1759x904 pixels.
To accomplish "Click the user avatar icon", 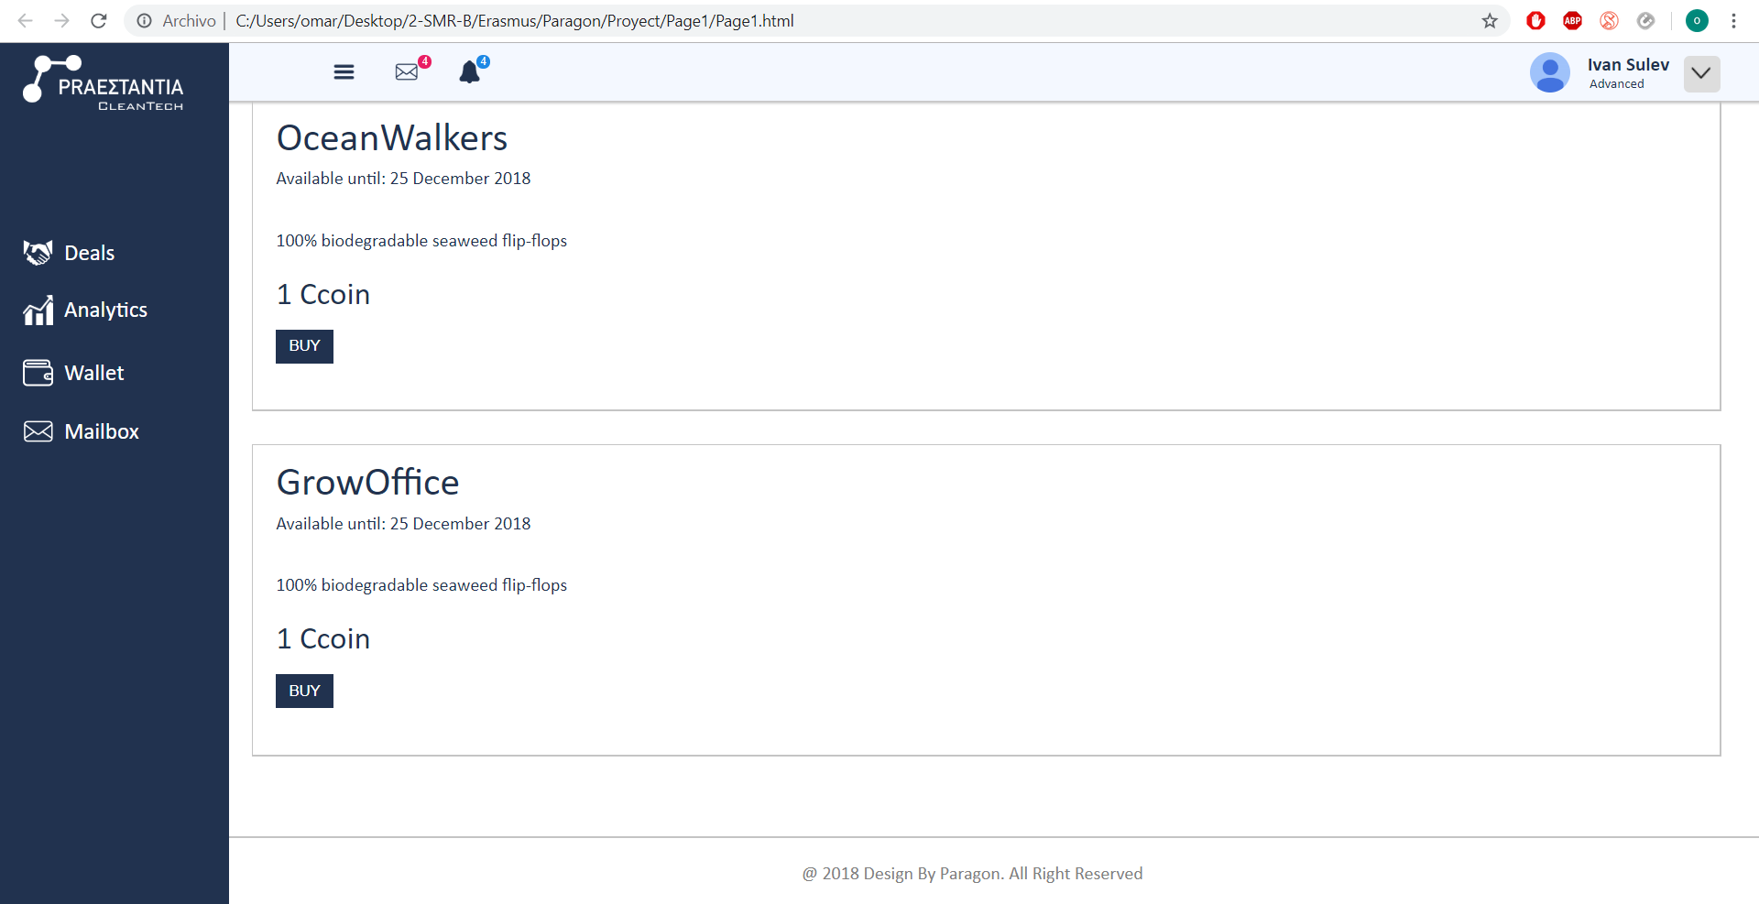I will point(1549,72).
